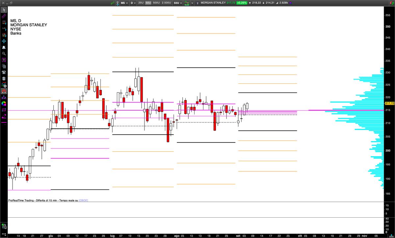Click the 'set' month marker on time axis
The width and height of the screenshot is (395, 238).
pyautogui.click(x=238, y=236)
